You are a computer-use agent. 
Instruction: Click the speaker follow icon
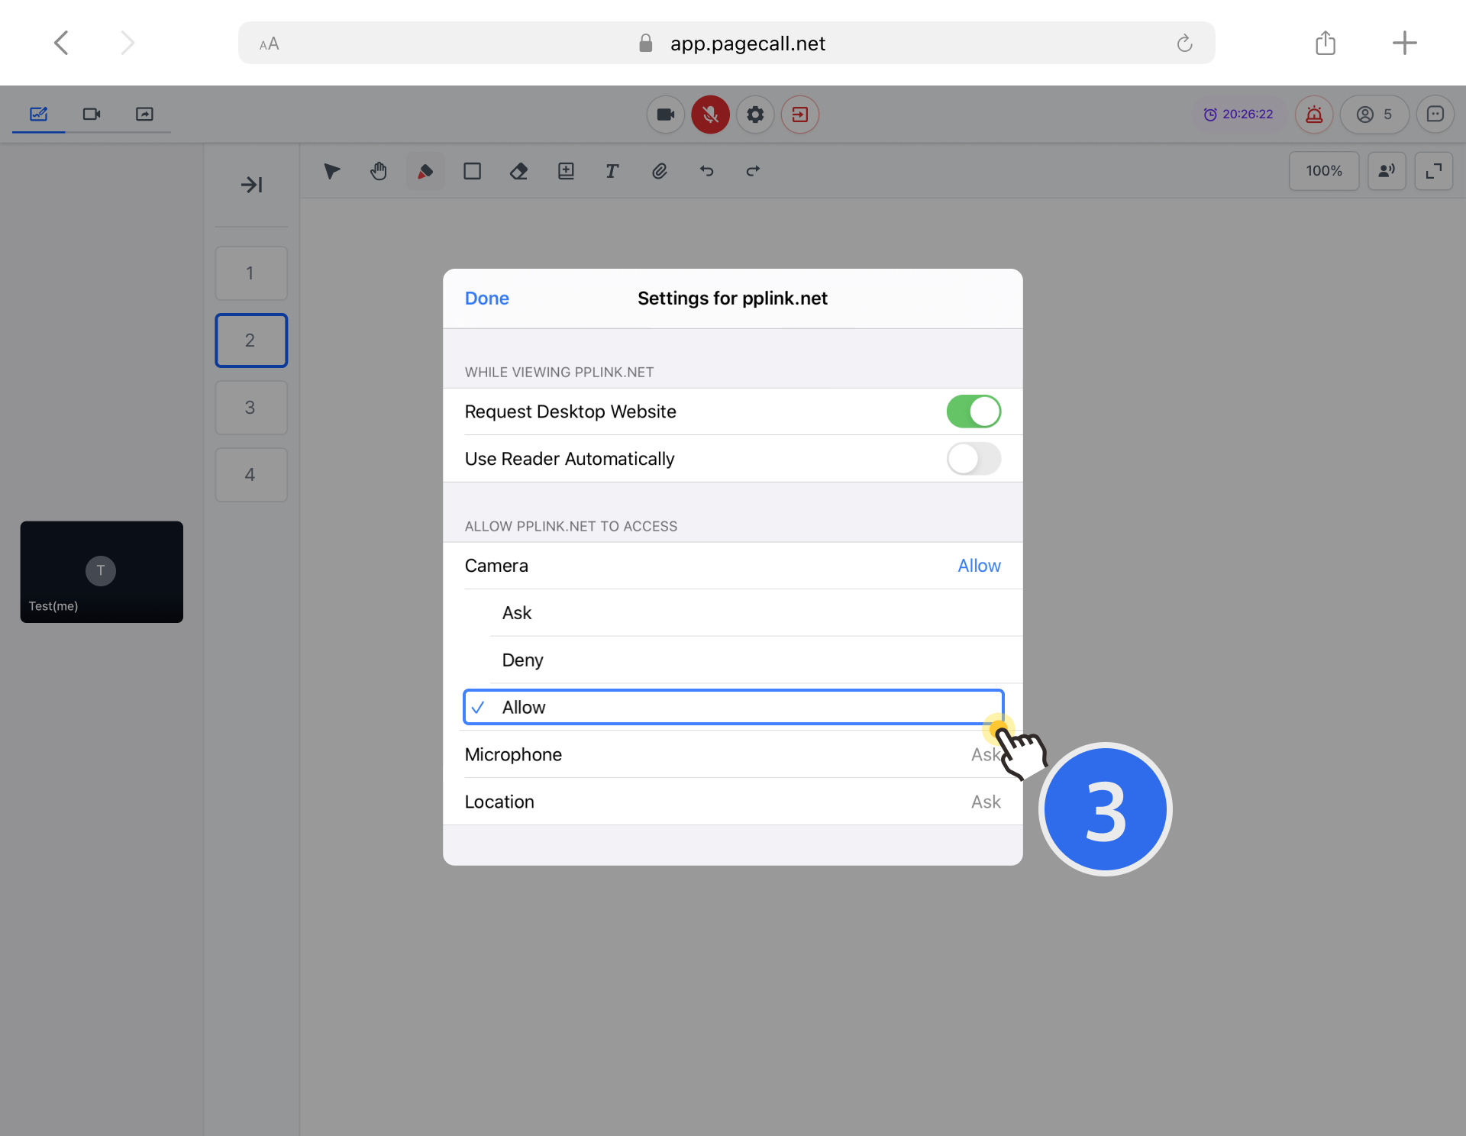point(1387,171)
